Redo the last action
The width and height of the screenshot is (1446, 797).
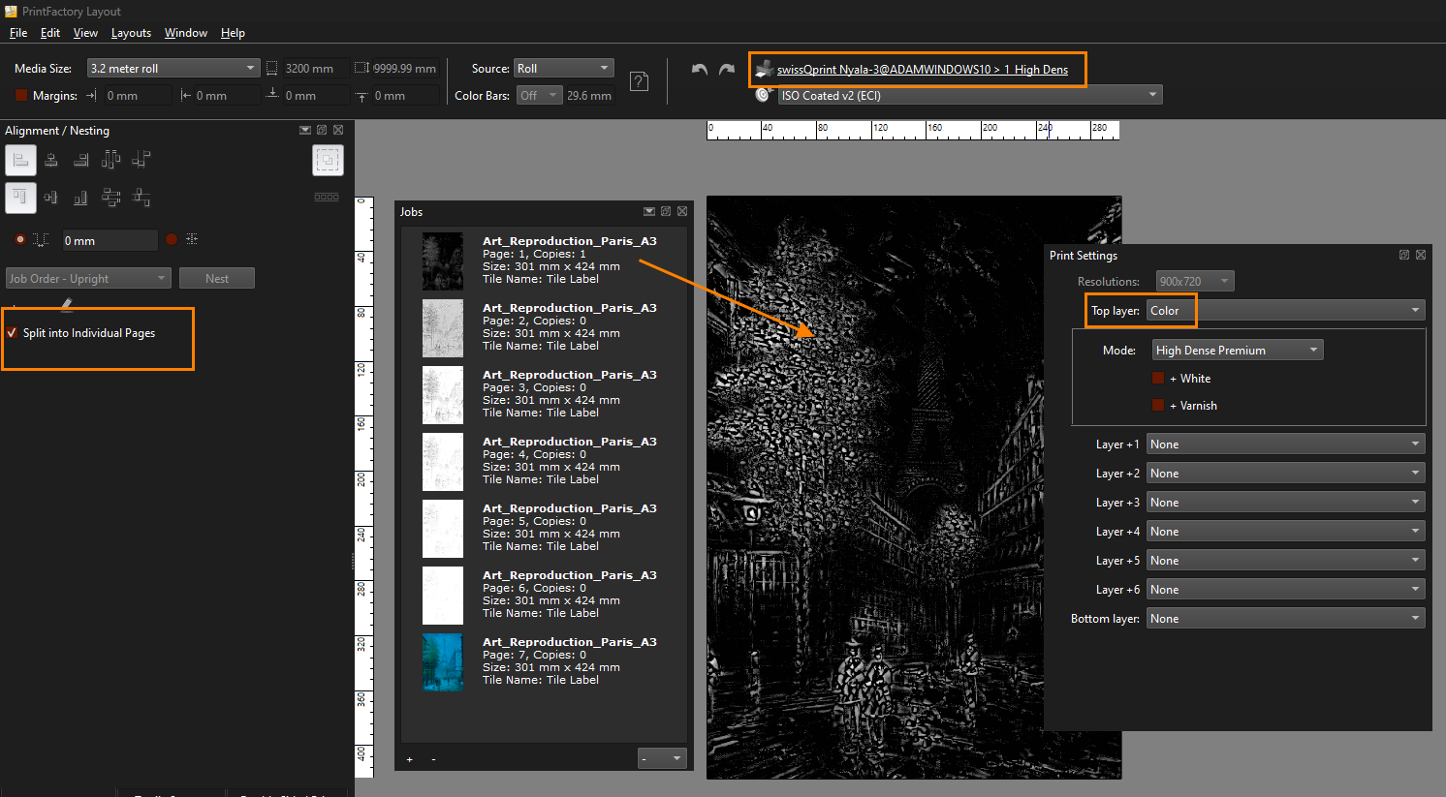coord(727,69)
